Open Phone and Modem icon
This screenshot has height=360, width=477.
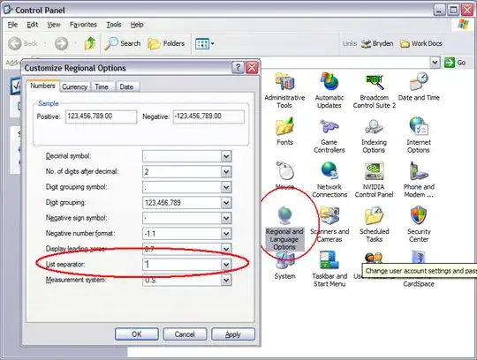(419, 170)
